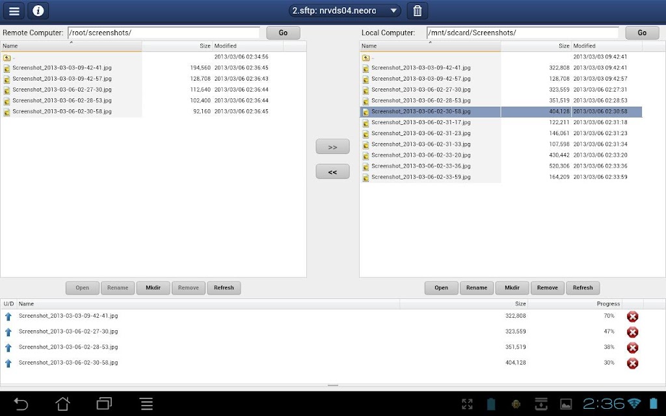
Task: Click local file icon for Screenshot_2013-03-06-02-33-20.jpg
Action: pos(366,156)
